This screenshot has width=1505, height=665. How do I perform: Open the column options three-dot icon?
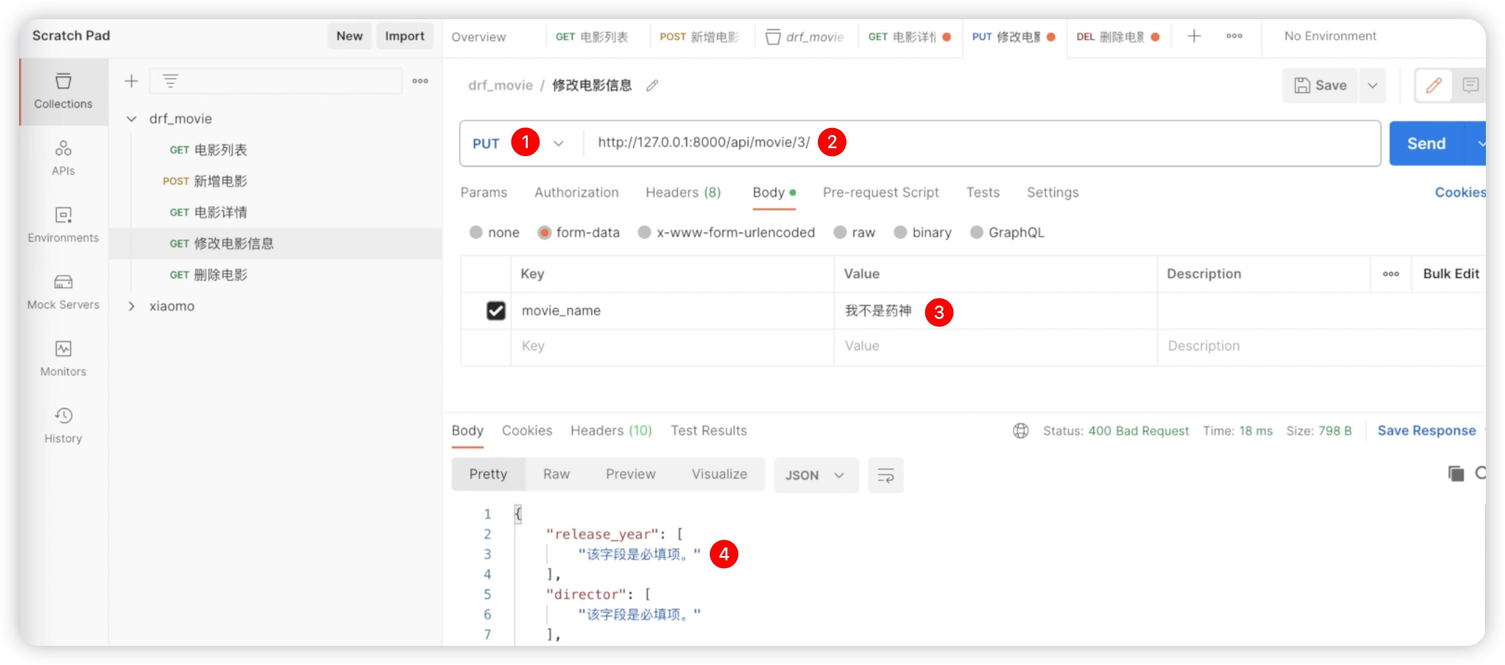1390,274
